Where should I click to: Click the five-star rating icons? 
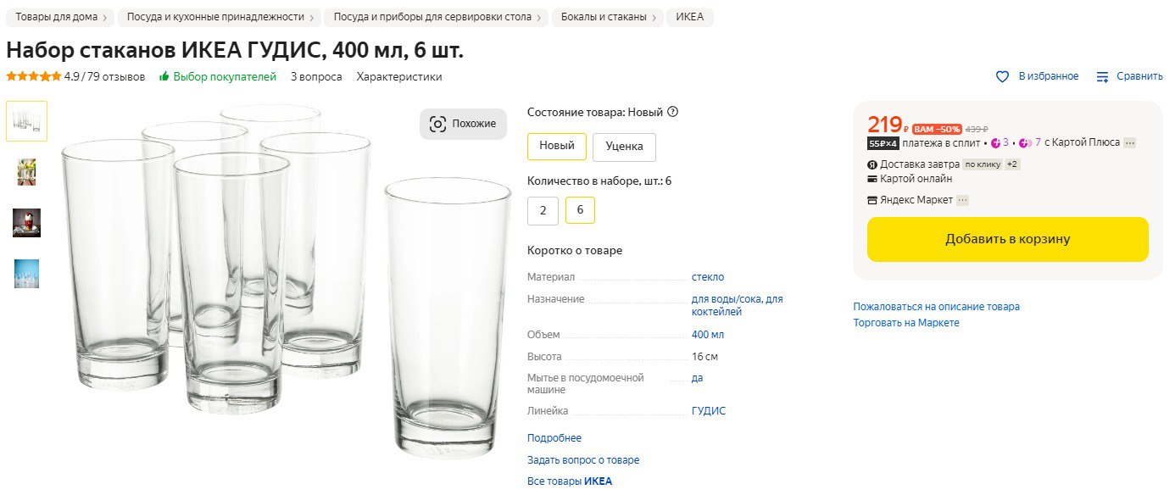click(x=33, y=76)
